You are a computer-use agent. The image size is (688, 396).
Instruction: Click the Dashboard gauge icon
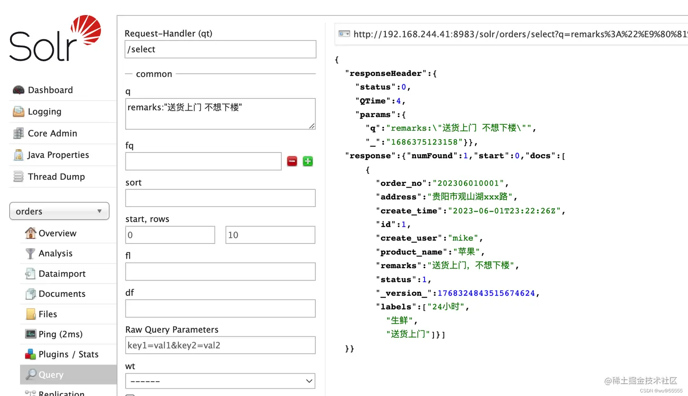[19, 90]
